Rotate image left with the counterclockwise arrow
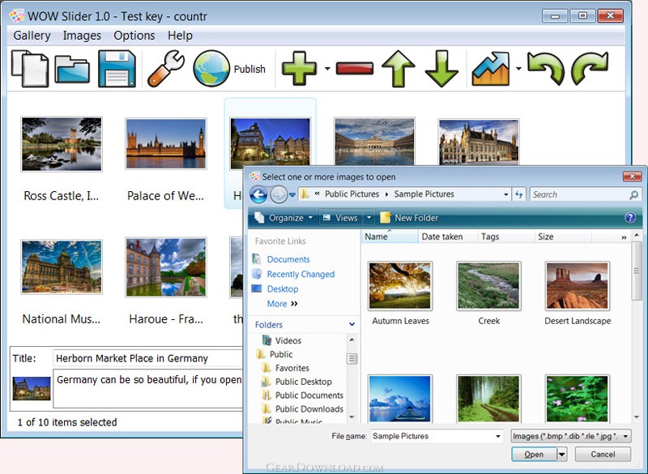The height and width of the screenshot is (474, 648). (545, 69)
